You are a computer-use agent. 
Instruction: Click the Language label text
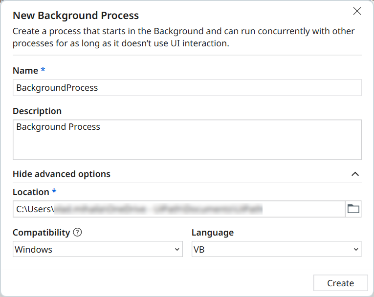(212, 233)
